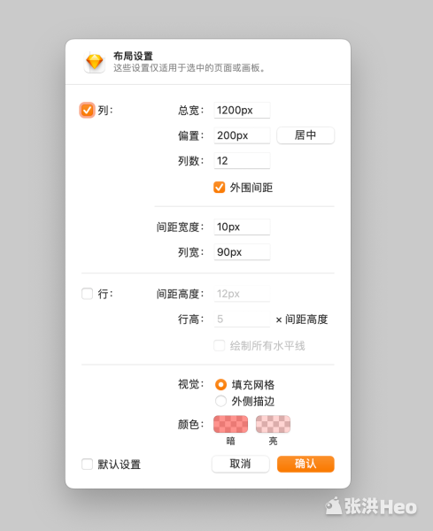Open the 亮 light color swatch

pos(273,424)
